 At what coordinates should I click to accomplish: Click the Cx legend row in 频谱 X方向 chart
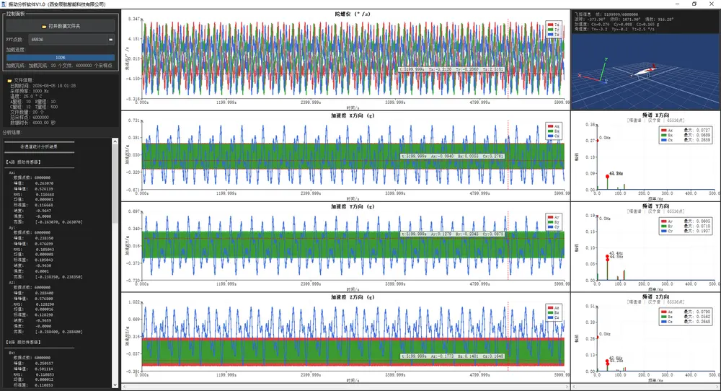click(x=686, y=140)
